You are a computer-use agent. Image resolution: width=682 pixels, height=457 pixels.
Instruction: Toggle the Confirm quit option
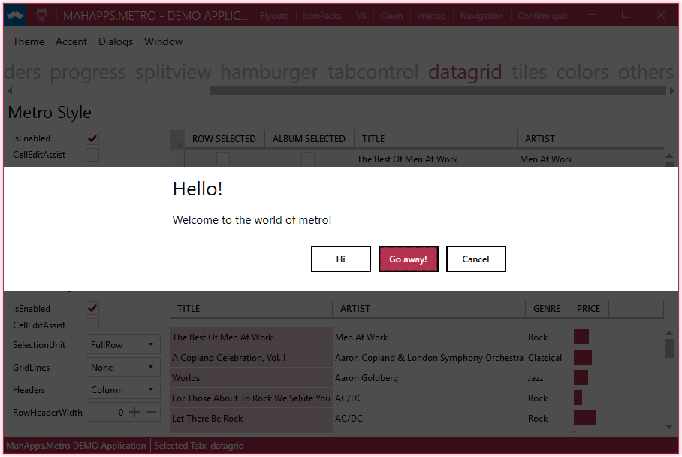tap(542, 16)
